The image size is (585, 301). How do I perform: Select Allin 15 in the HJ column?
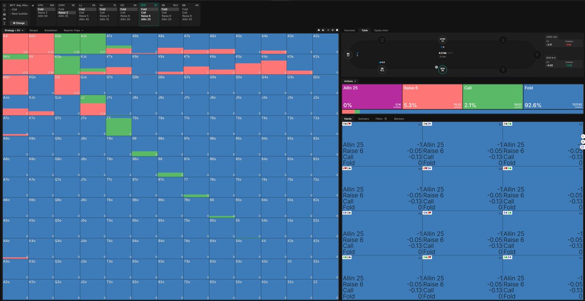point(108,19)
